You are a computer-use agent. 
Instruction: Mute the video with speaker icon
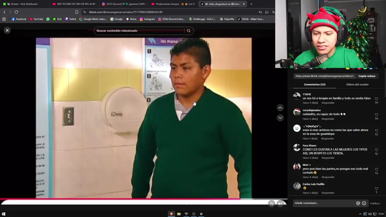pos(280,203)
